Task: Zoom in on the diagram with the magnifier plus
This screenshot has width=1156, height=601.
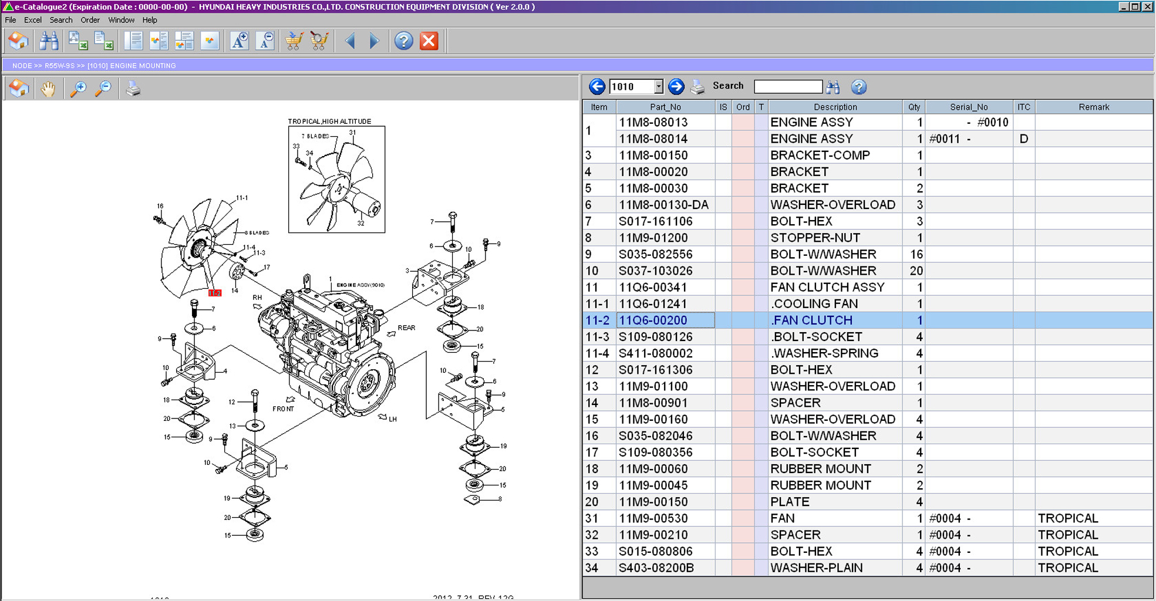Action: pyautogui.click(x=77, y=89)
